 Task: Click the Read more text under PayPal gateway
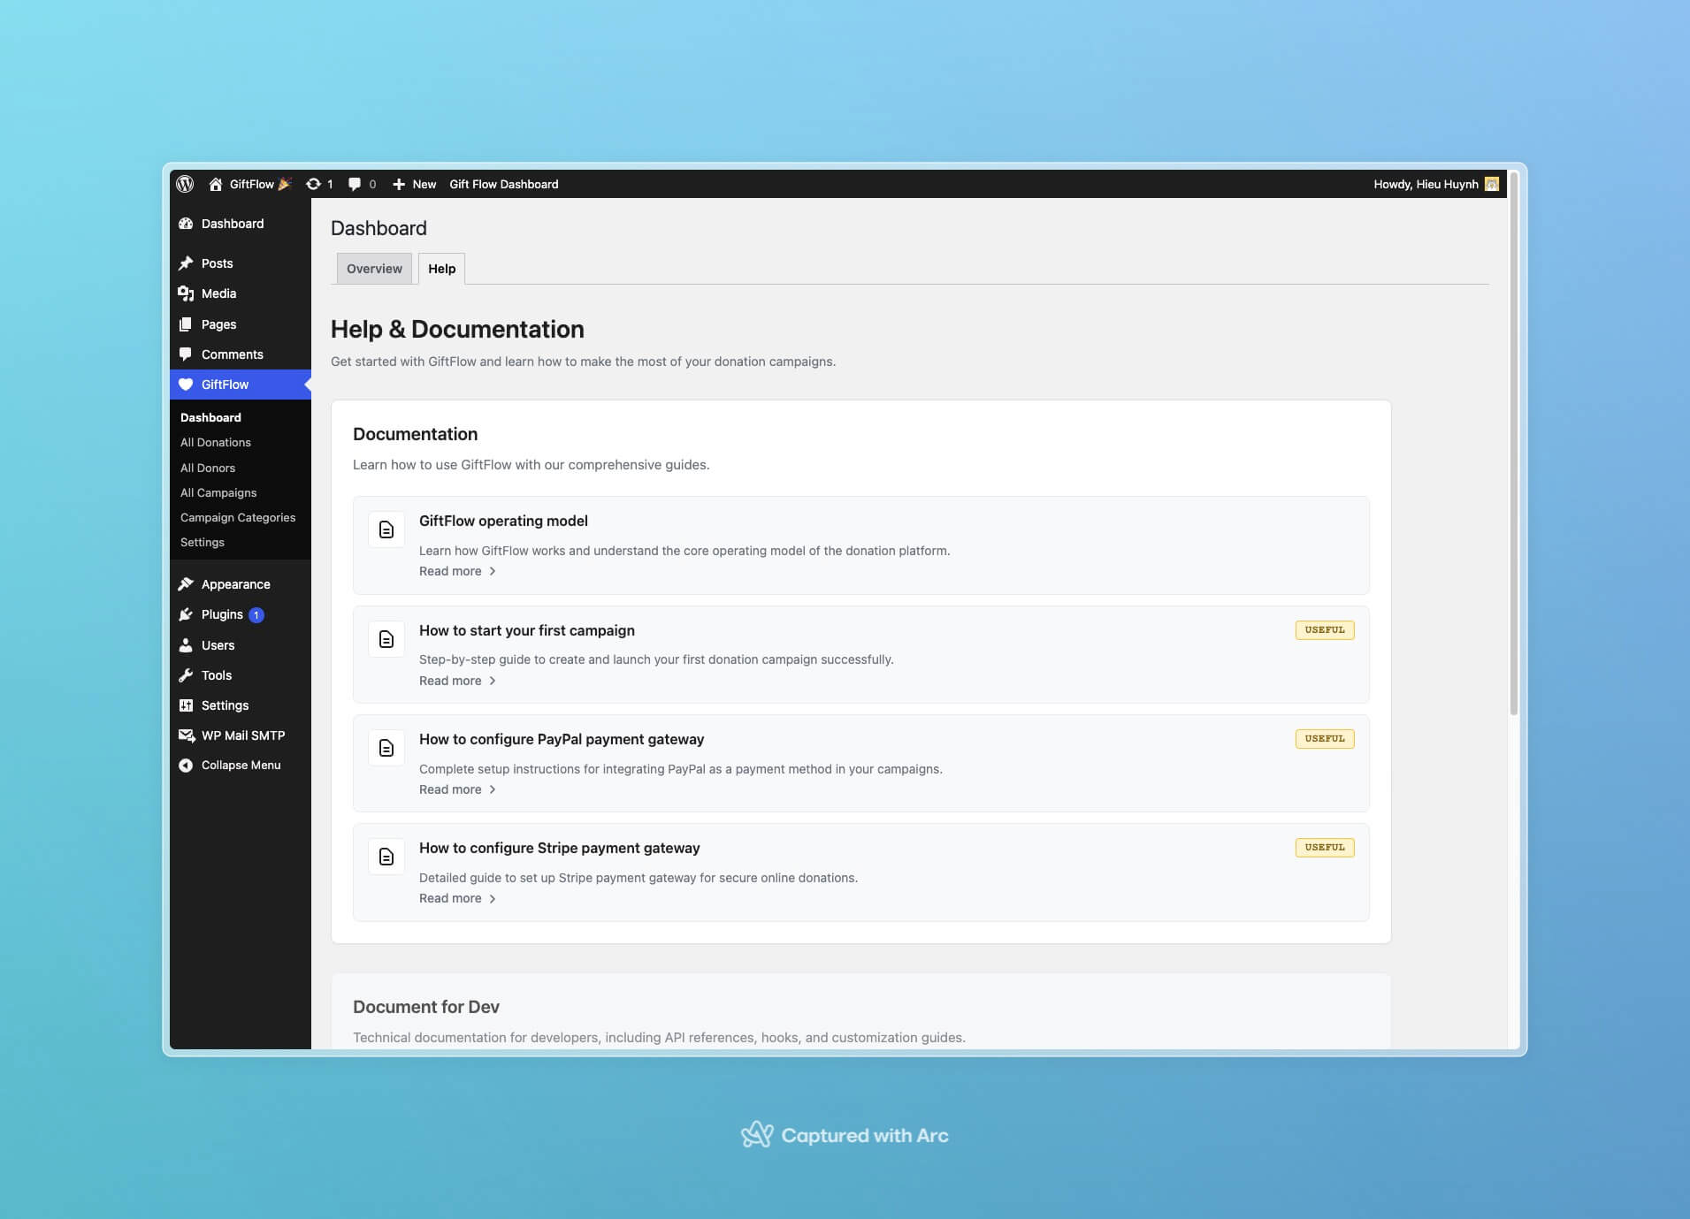point(450,789)
